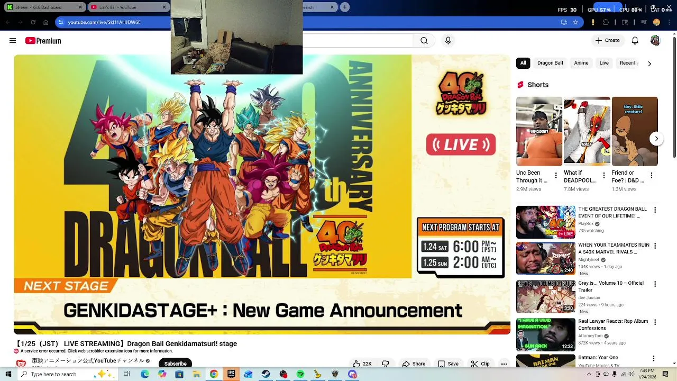The height and width of the screenshot is (381, 677).
Task: Open the YouTube guide hamburger menu
Action: [x=13, y=41]
